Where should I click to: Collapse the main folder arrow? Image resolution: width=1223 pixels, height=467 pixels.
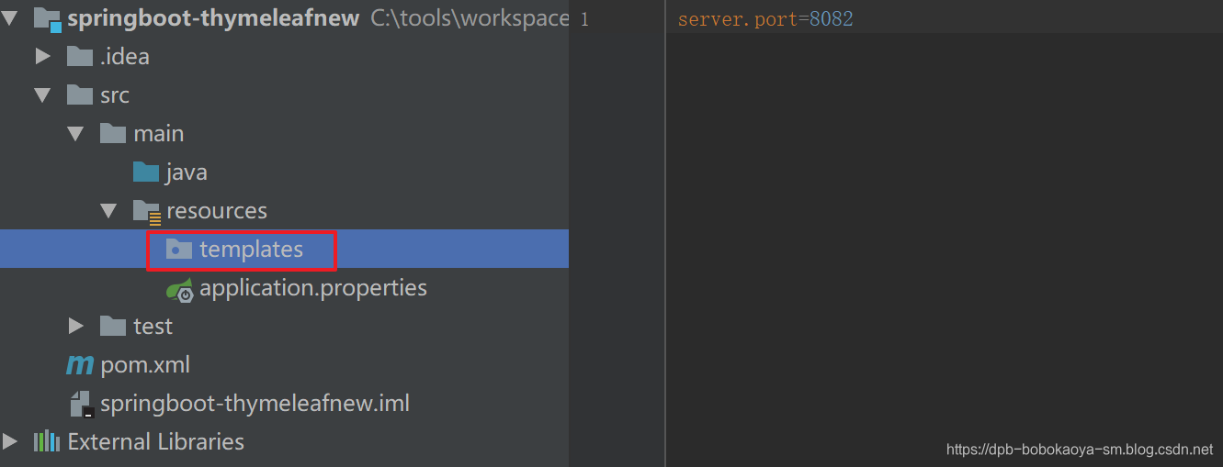tap(75, 134)
